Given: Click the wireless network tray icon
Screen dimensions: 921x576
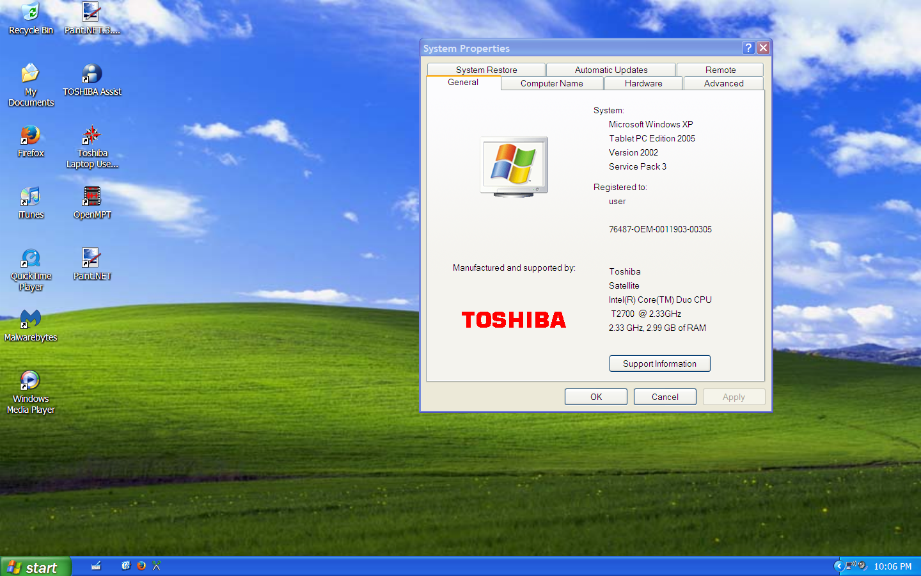Looking at the screenshot, I should click(x=851, y=566).
